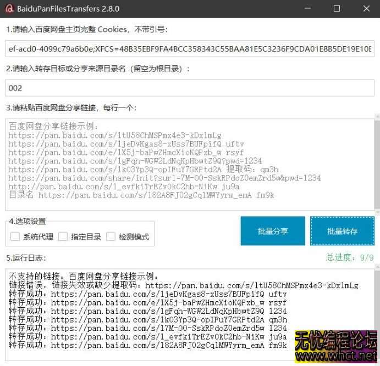Click the target directory field containing 002

[x=190, y=88]
